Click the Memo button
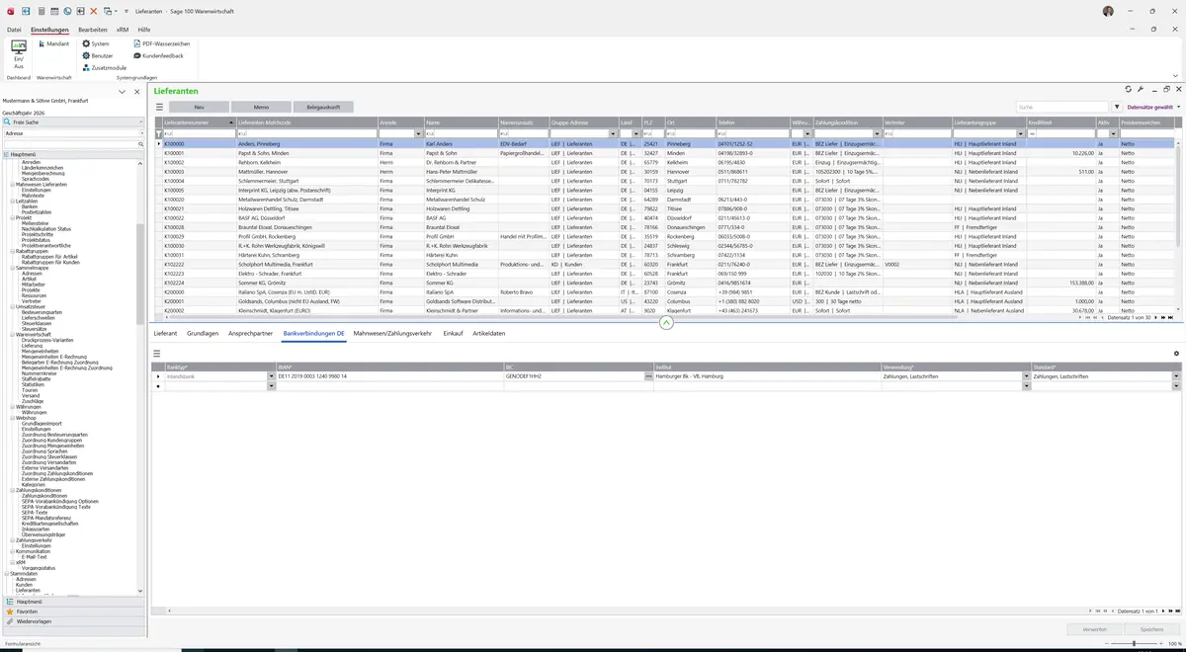This screenshot has height=652, width=1186. coord(261,107)
